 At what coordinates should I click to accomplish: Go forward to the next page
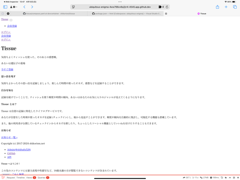[x=32, y=7]
